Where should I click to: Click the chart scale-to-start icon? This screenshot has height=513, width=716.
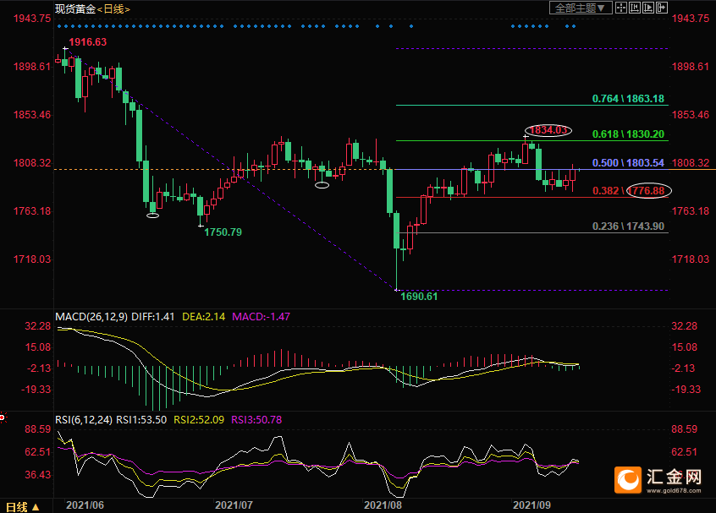[635, 8]
